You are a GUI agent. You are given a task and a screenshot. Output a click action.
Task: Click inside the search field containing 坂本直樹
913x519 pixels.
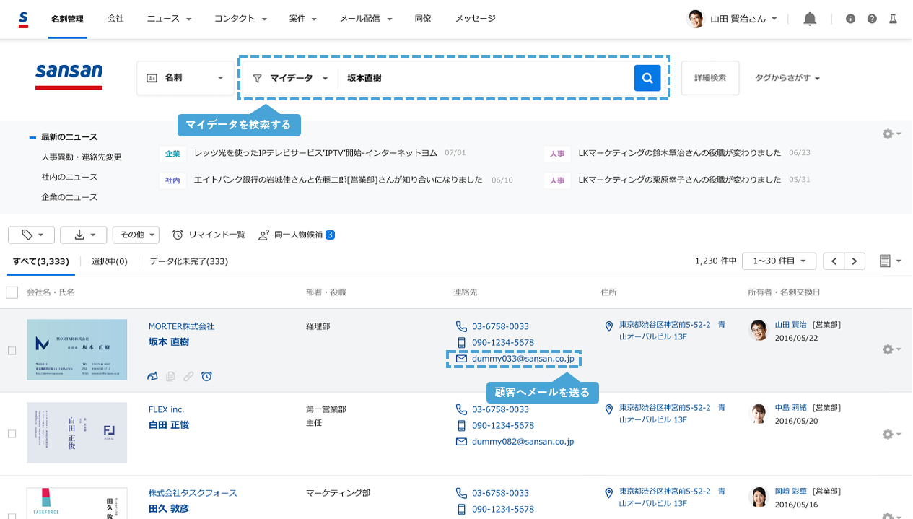coord(486,78)
